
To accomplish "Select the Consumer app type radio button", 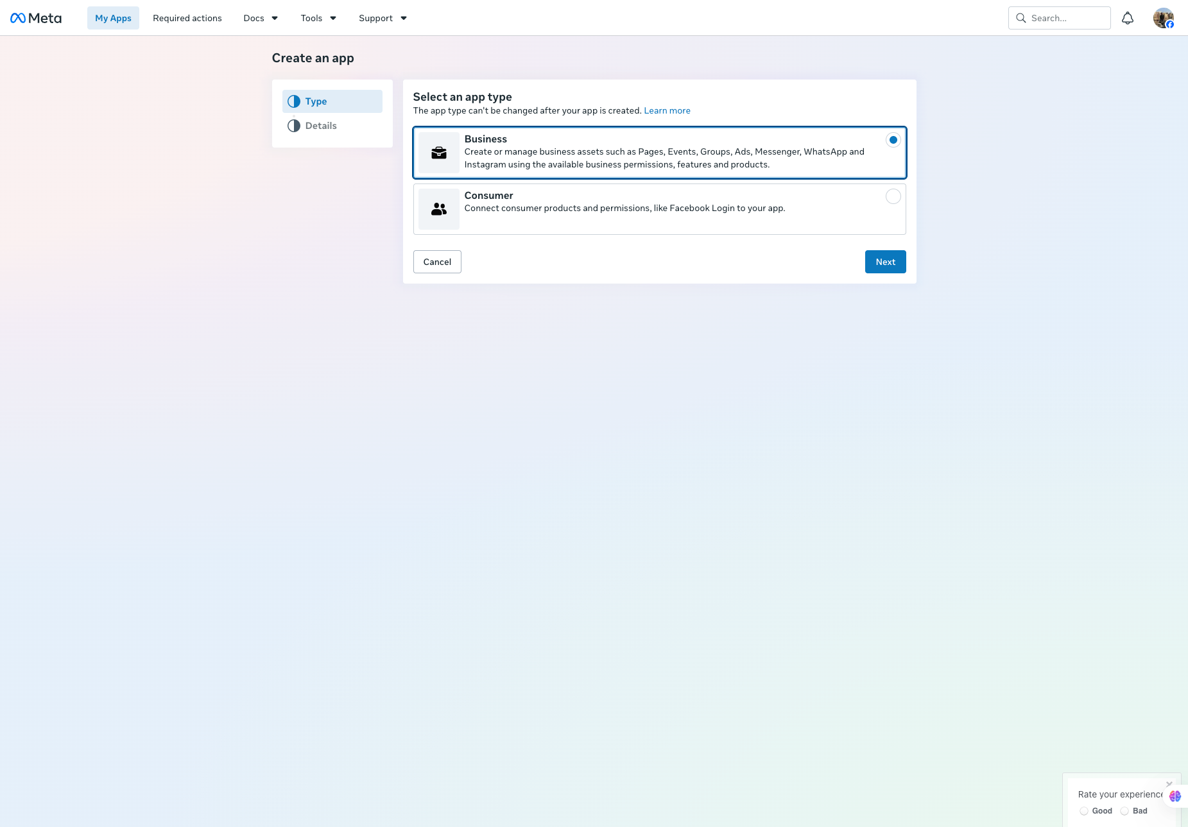I will pyautogui.click(x=893, y=196).
